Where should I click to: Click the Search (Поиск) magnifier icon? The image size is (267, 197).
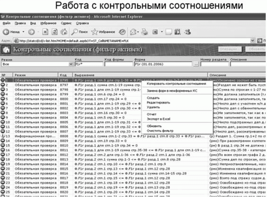(74, 32)
